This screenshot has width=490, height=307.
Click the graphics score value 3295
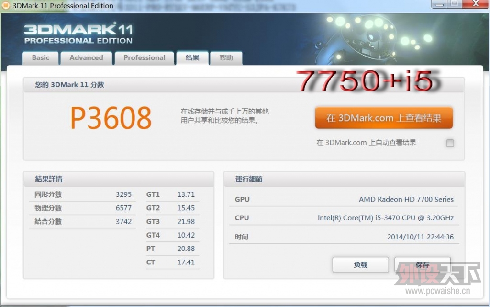pyautogui.click(x=124, y=194)
